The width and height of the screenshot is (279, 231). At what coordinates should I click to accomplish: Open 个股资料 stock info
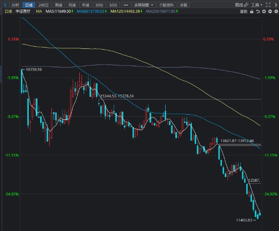[x=167, y=5]
